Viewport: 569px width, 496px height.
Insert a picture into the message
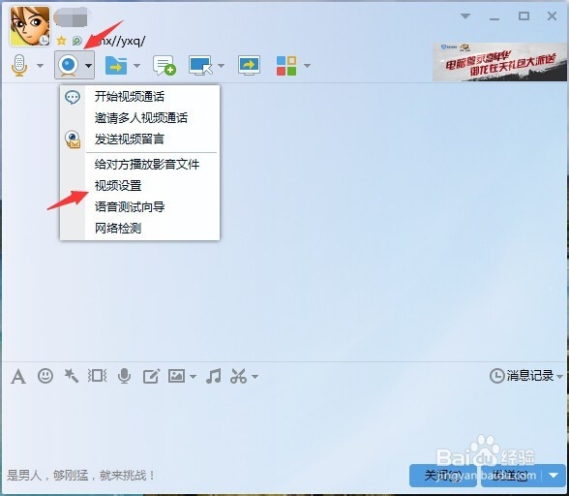[176, 376]
